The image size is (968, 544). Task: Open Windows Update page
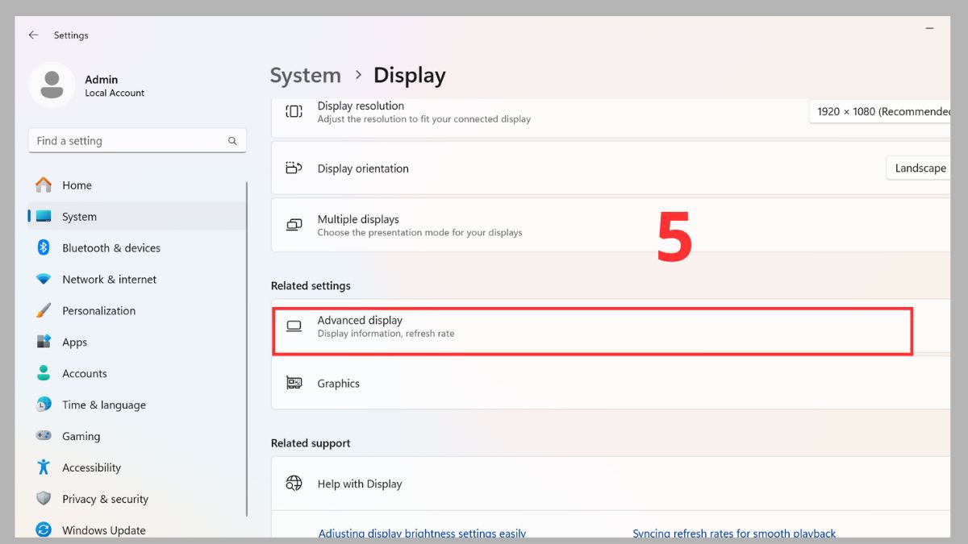click(x=137, y=530)
